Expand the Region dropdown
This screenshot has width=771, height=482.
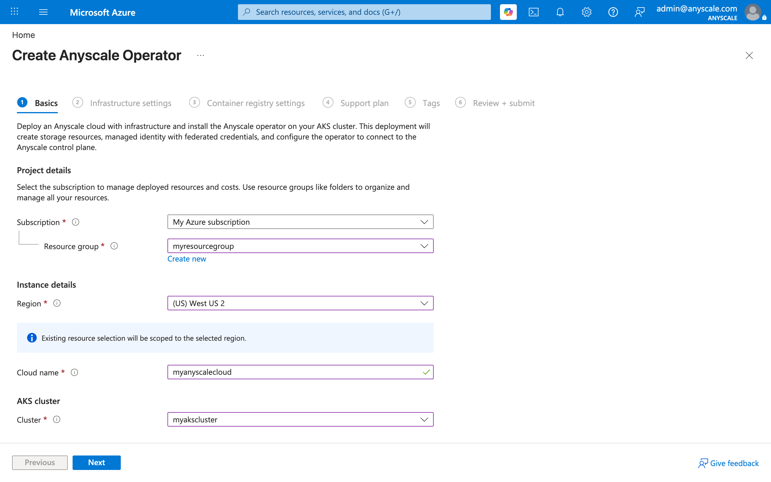click(x=301, y=303)
